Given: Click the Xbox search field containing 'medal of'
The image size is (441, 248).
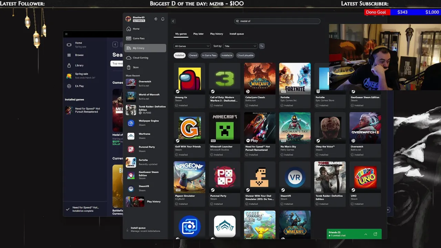Looking at the screenshot, I should coord(277,21).
